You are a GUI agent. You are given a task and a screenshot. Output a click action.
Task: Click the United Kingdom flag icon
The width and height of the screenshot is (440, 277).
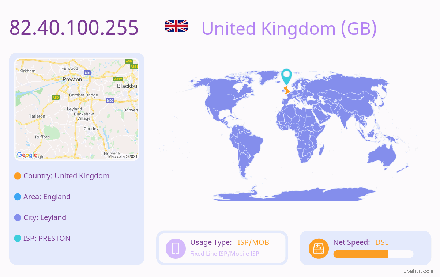176,26
